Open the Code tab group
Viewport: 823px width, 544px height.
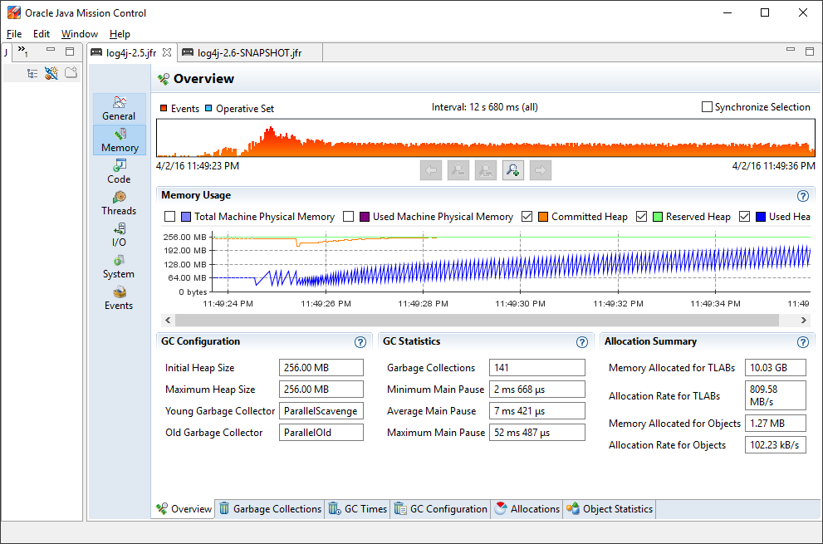(119, 172)
